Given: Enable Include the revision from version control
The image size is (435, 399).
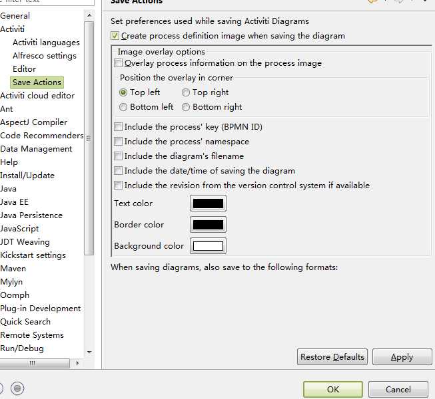Looking at the screenshot, I should [x=118, y=186].
